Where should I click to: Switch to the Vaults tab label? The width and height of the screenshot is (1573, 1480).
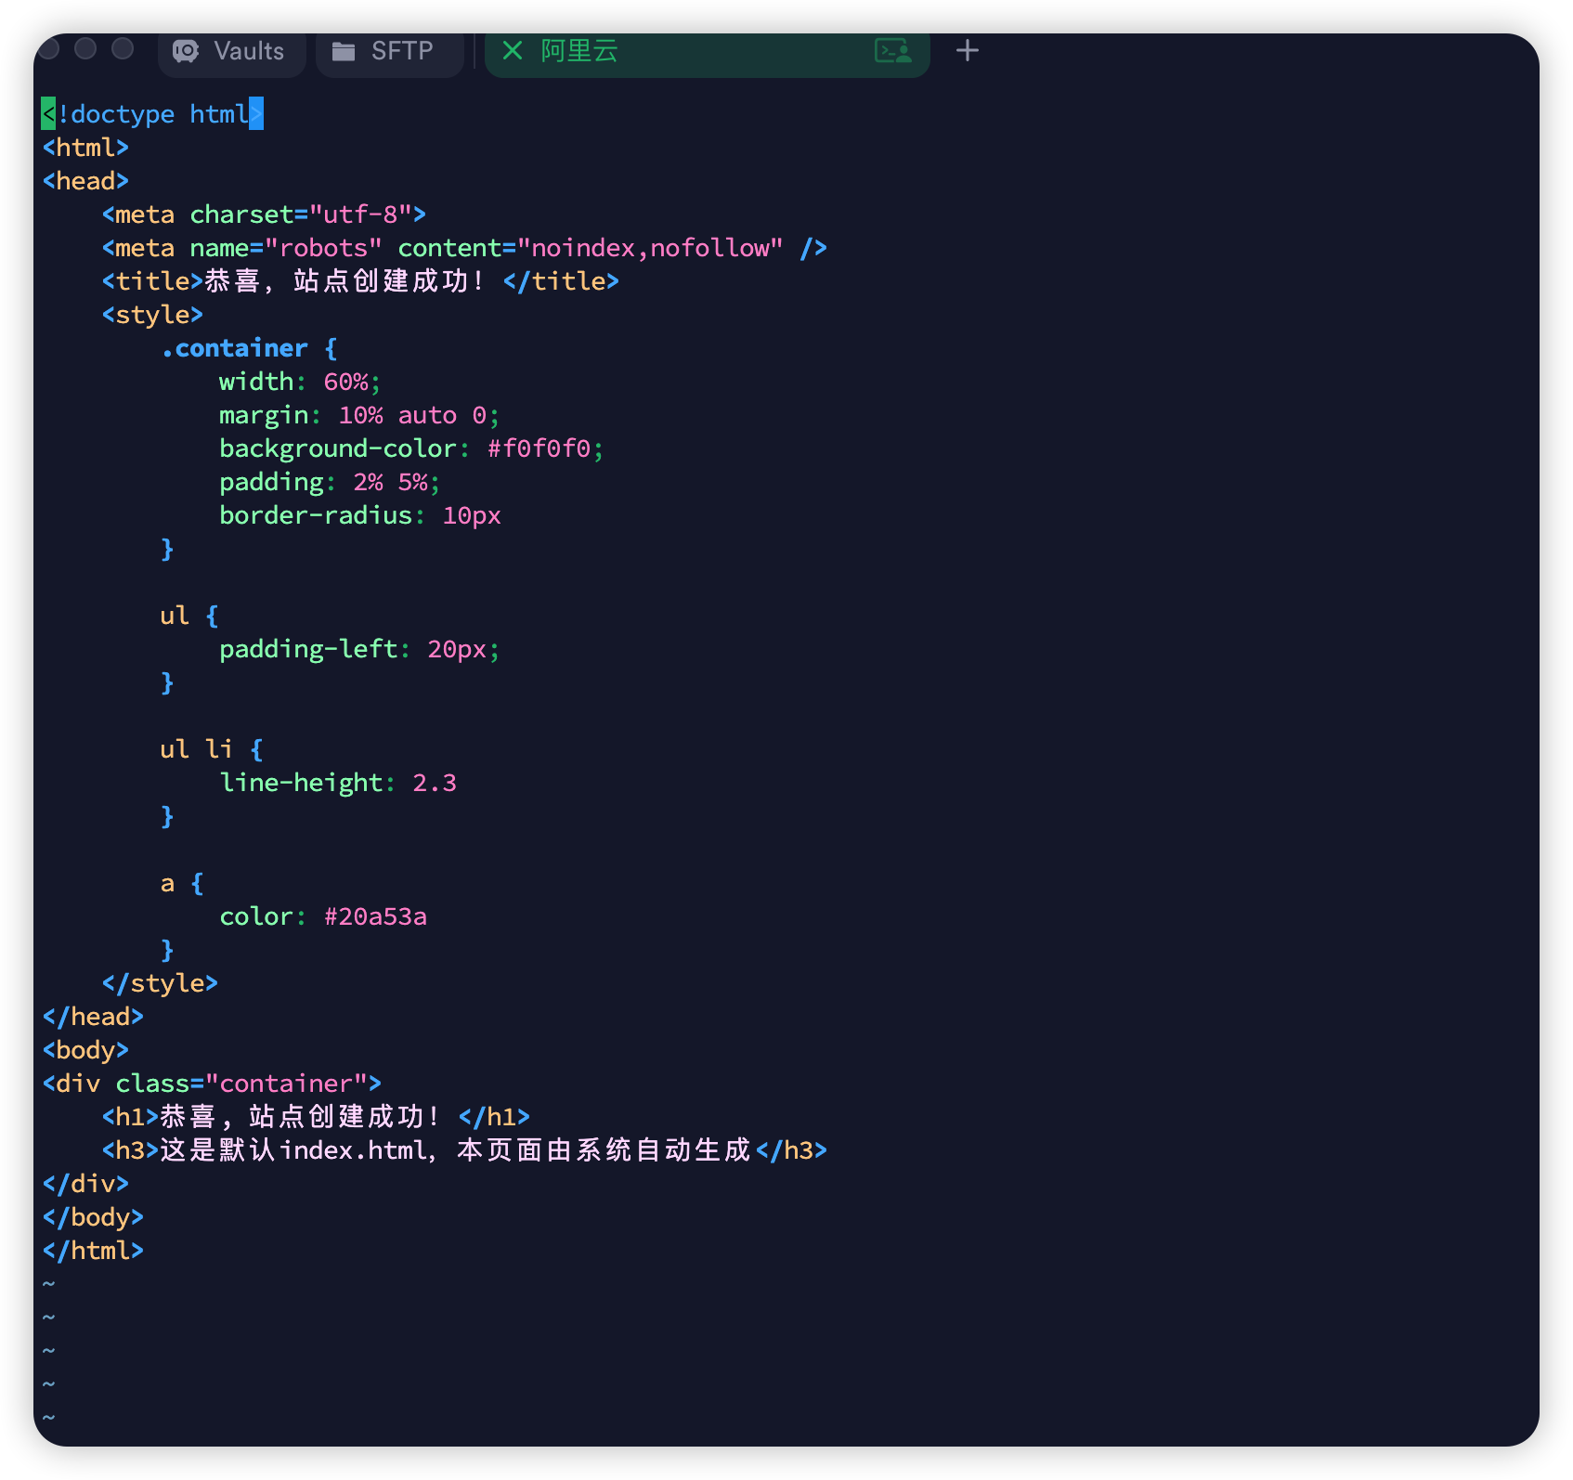[249, 51]
